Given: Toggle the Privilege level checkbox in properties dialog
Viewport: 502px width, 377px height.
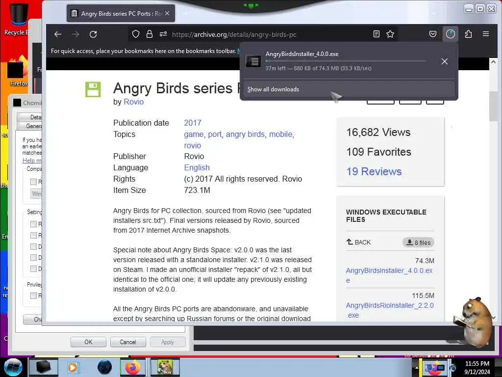Looking at the screenshot, I should coord(33,296).
